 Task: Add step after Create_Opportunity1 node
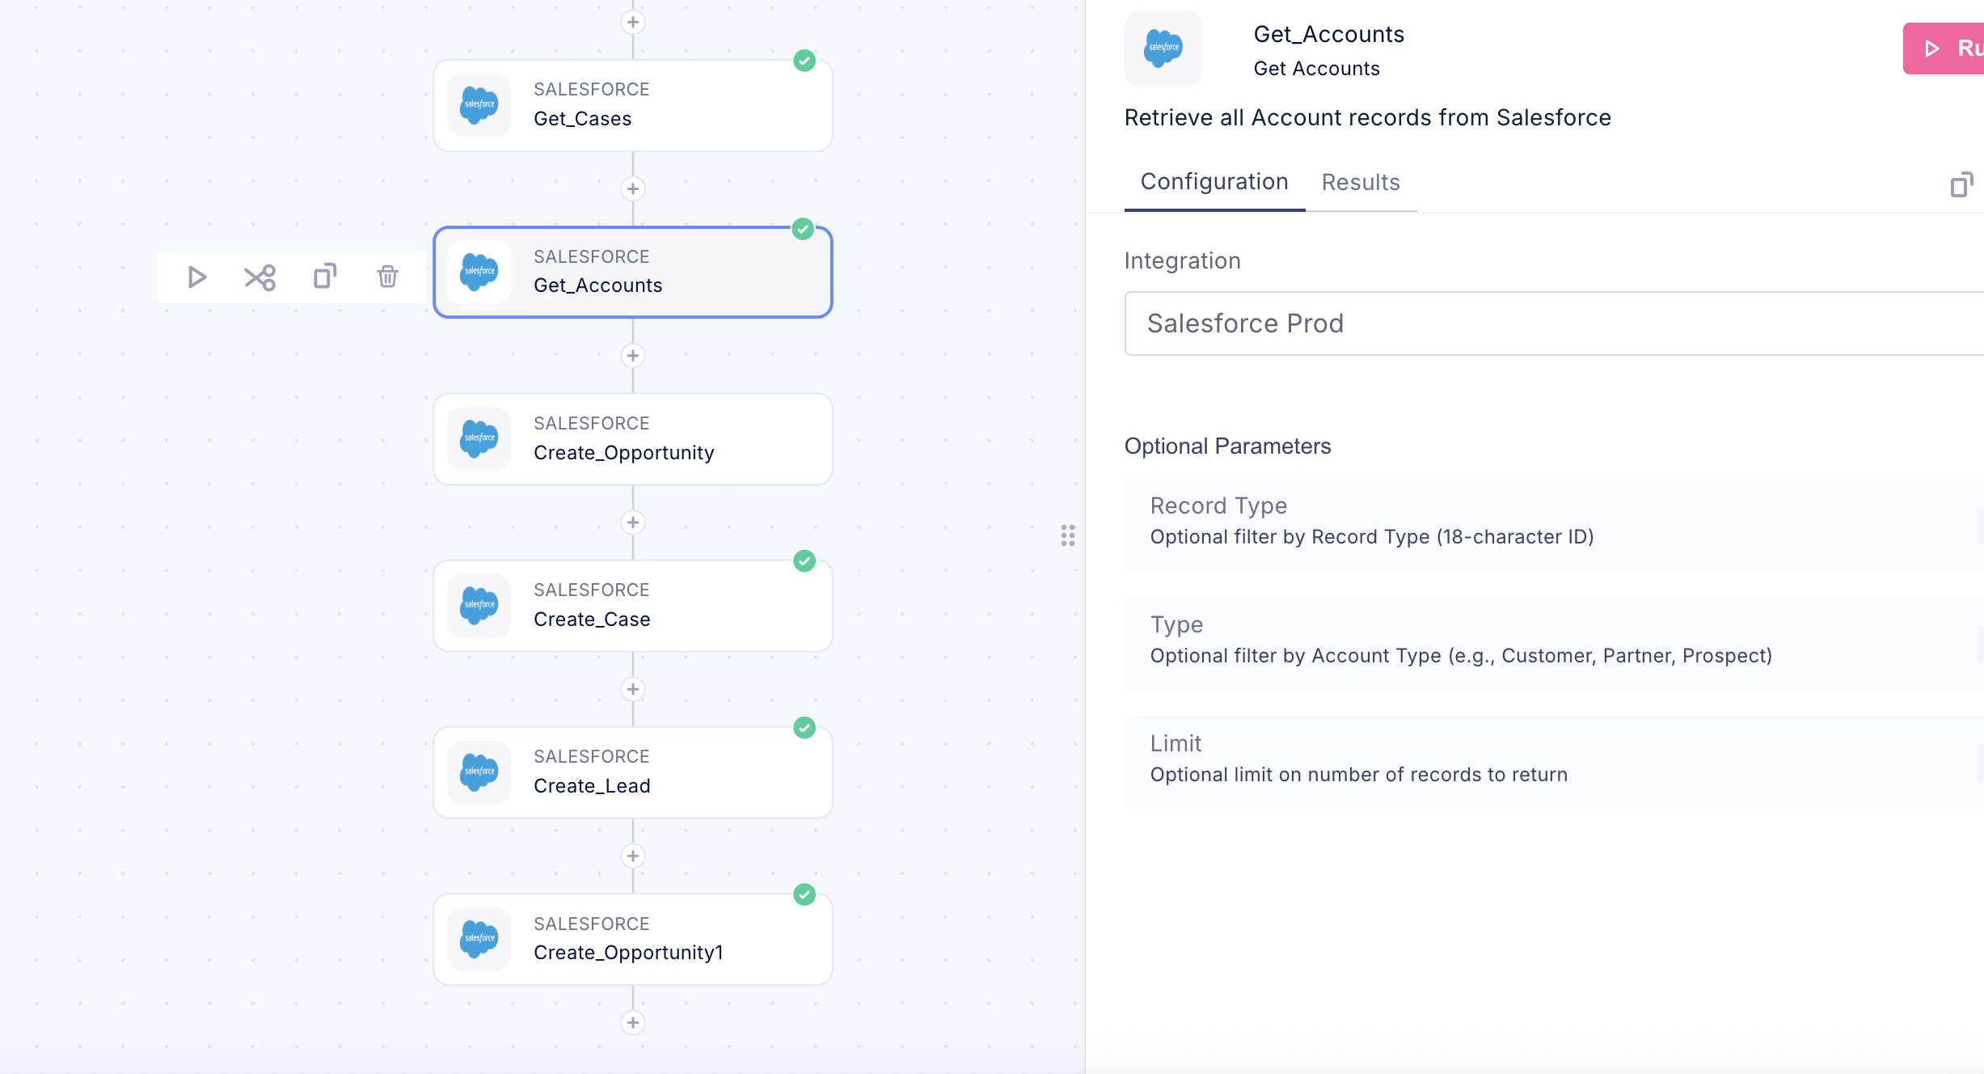633,1023
